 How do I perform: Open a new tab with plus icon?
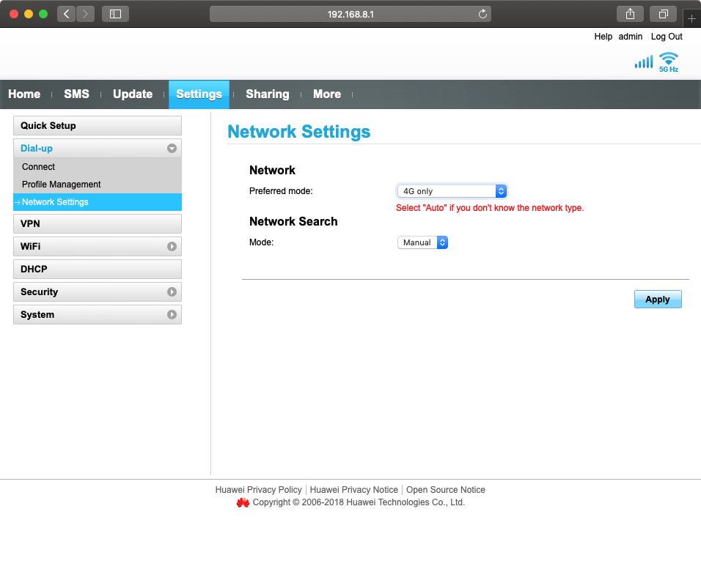coord(691,18)
